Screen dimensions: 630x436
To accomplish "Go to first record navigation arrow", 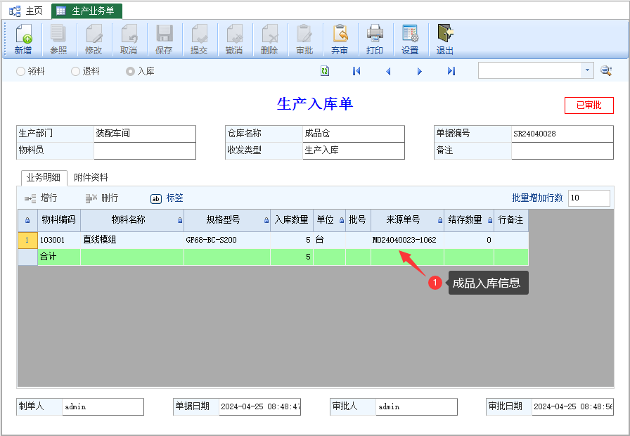I will pos(356,71).
